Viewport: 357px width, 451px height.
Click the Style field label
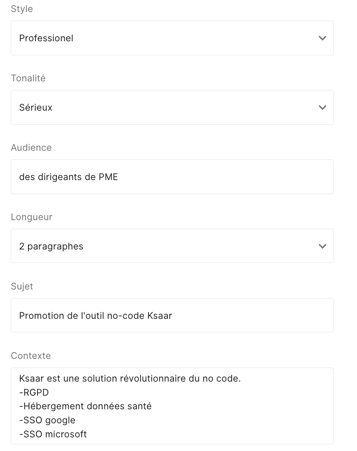pyautogui.click(x=22, y=9)
